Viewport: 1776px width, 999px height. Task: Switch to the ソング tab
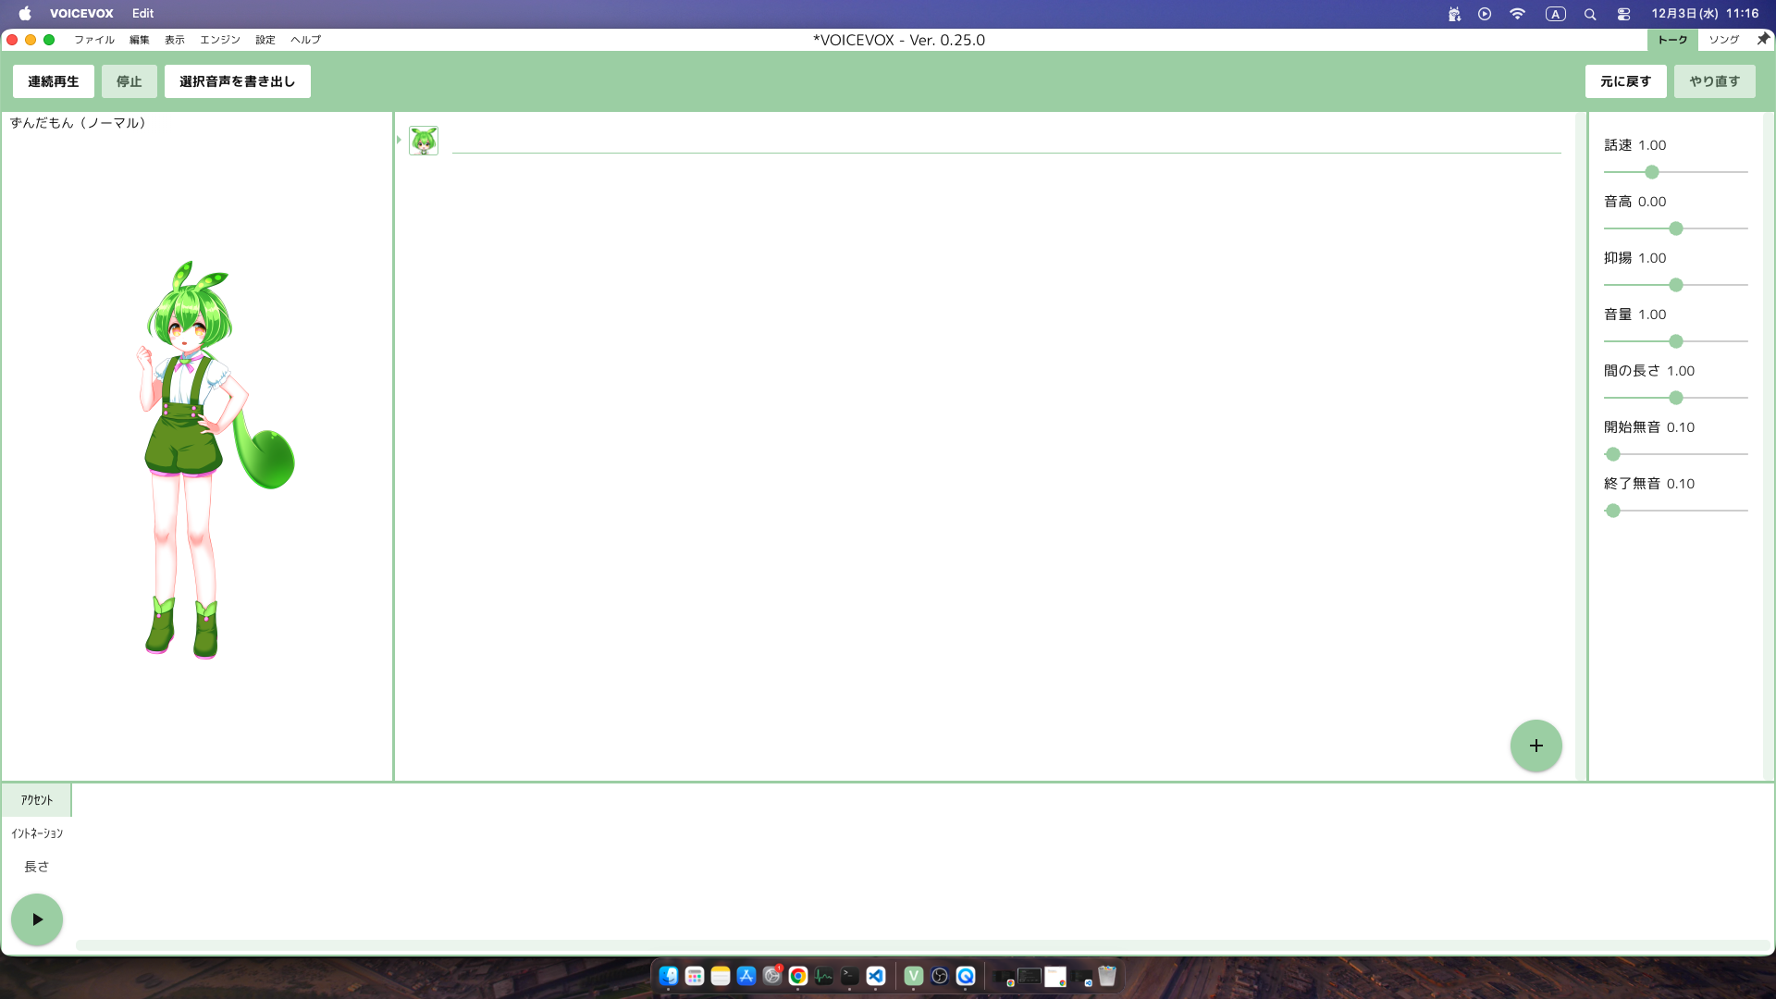coord(1723,40)
